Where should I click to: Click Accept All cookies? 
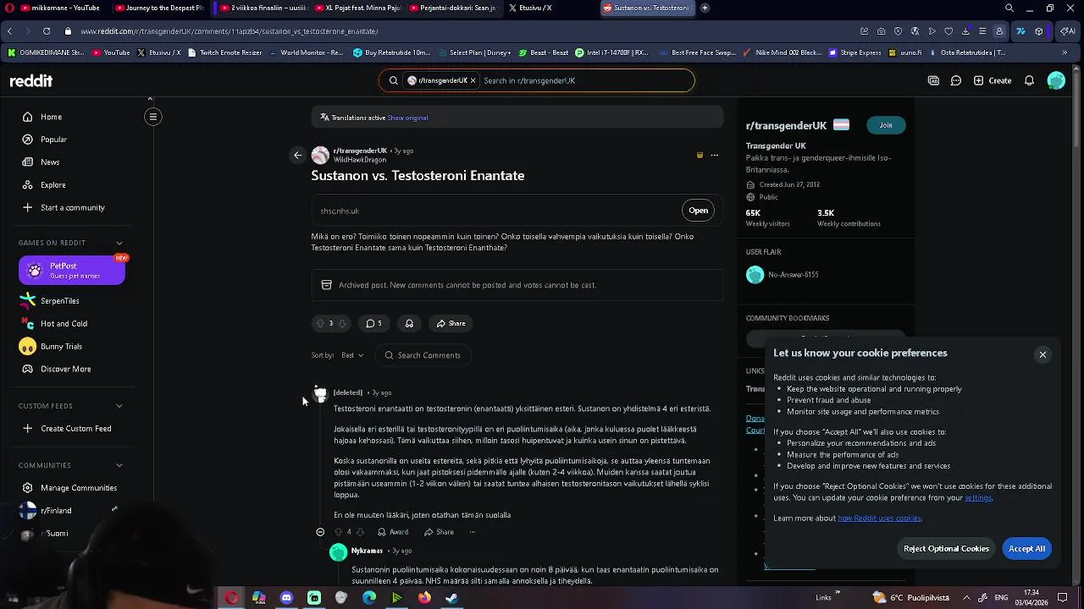click(x=1026, y=549)
